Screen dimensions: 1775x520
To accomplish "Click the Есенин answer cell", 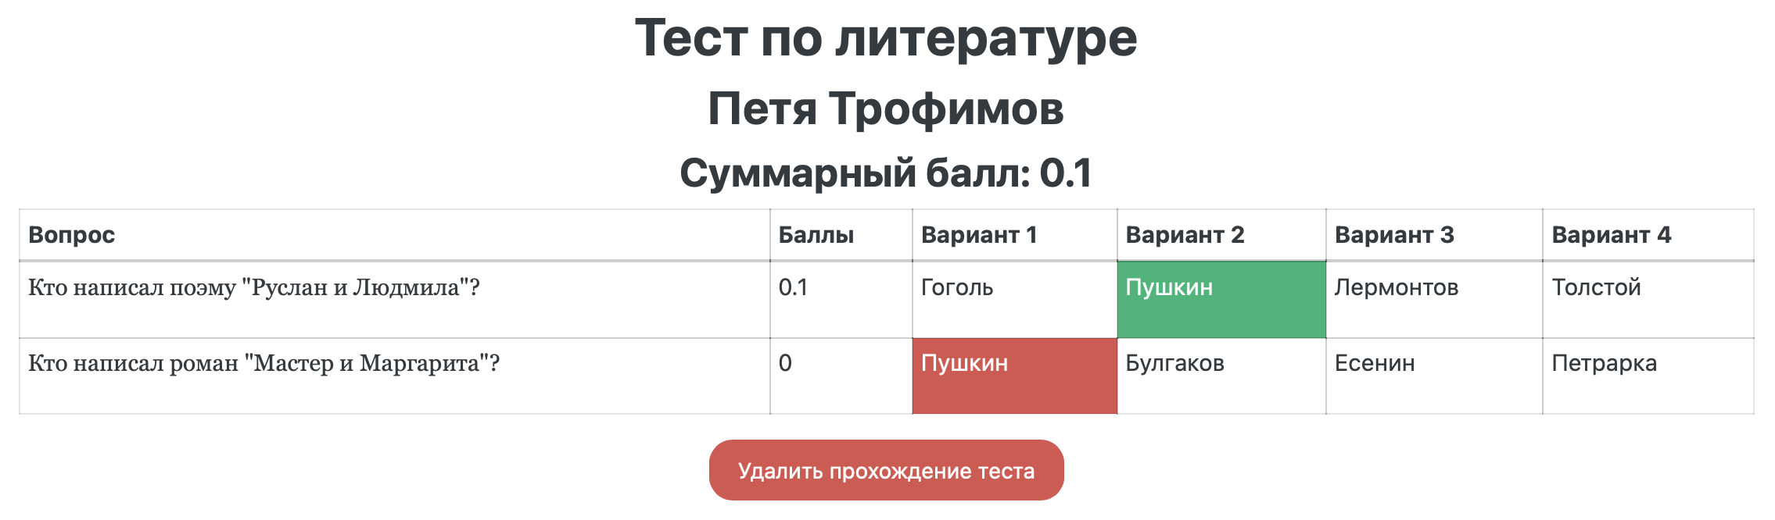I will click(x=1375, y=364).
